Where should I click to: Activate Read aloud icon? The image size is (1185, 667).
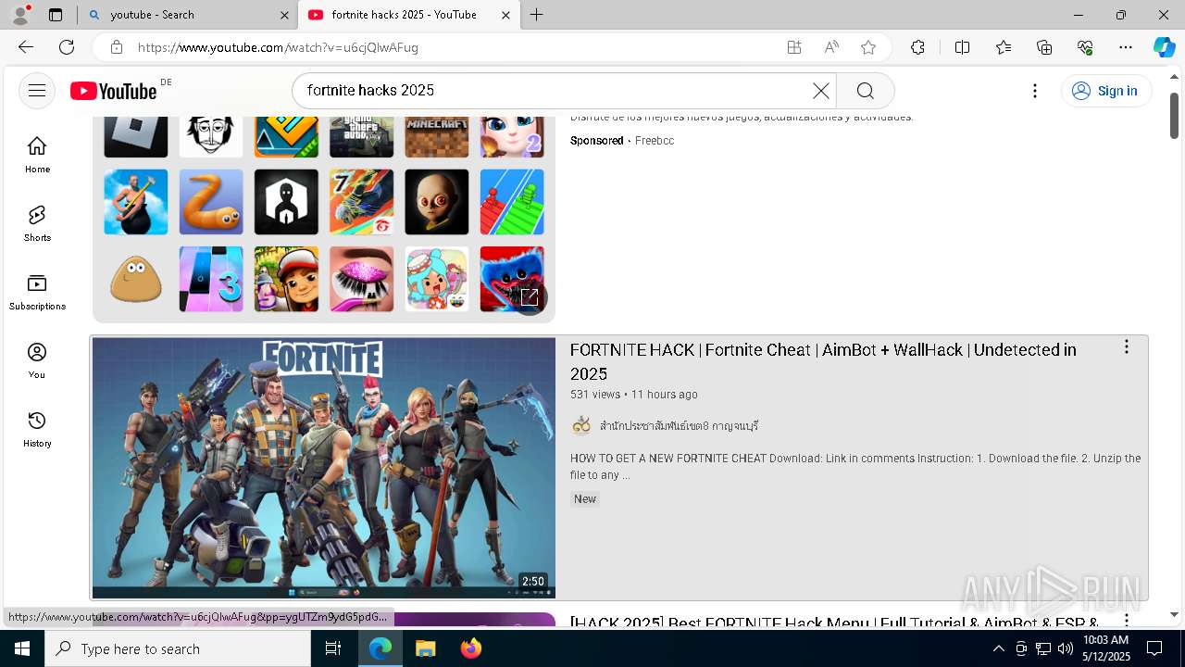[831, 47]
